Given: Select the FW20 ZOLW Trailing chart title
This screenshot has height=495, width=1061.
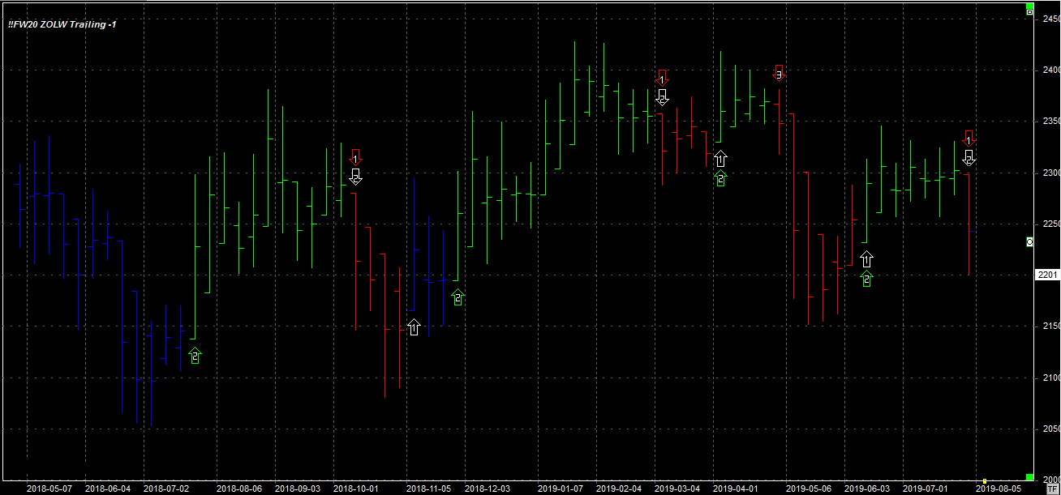Looking at the screenshot, I should tap(62, 24).
